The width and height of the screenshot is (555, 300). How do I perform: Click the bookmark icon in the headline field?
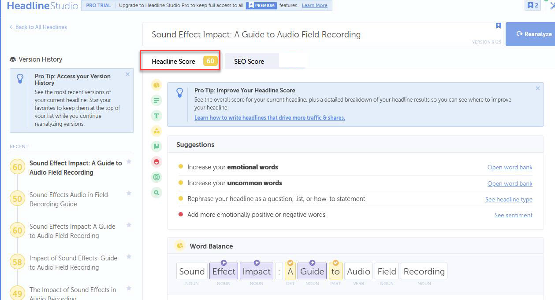(498, 26)
